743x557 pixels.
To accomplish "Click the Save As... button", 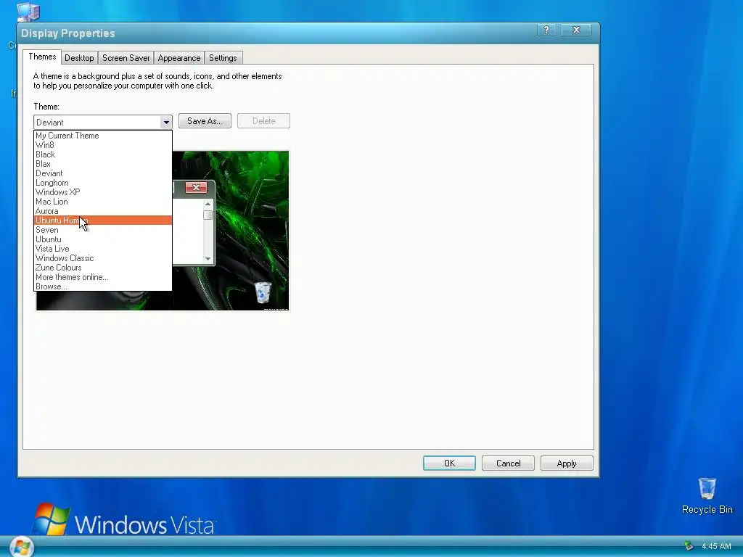I will point(205,121).
